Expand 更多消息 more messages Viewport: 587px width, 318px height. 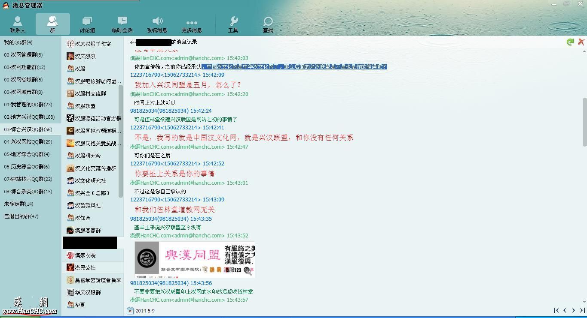(192, 24)
